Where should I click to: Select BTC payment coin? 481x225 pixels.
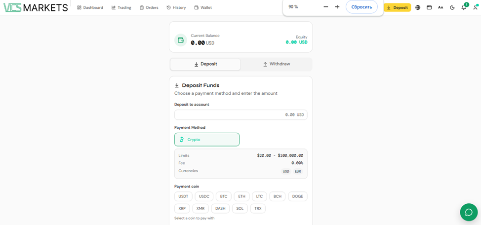pyautogui.click(x=224, y=196)
